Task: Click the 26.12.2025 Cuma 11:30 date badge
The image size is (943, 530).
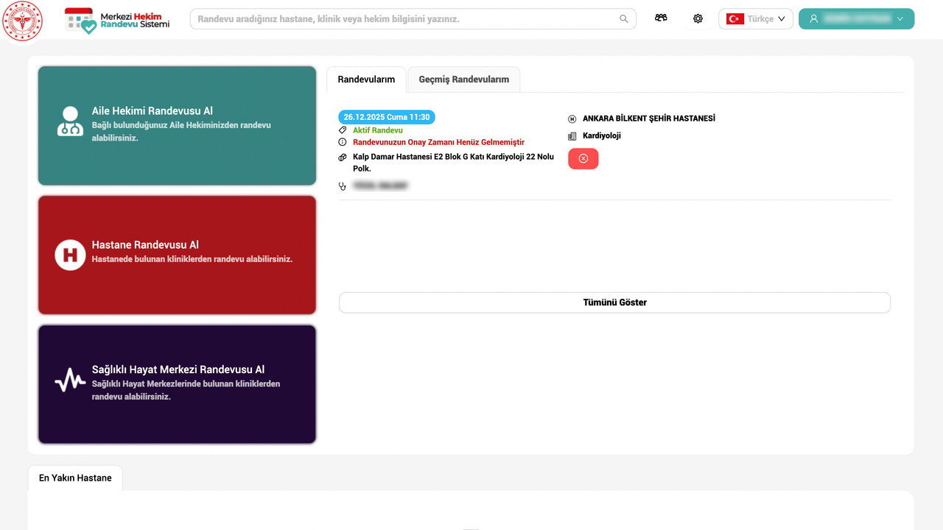Action: (x=387, y=117)
